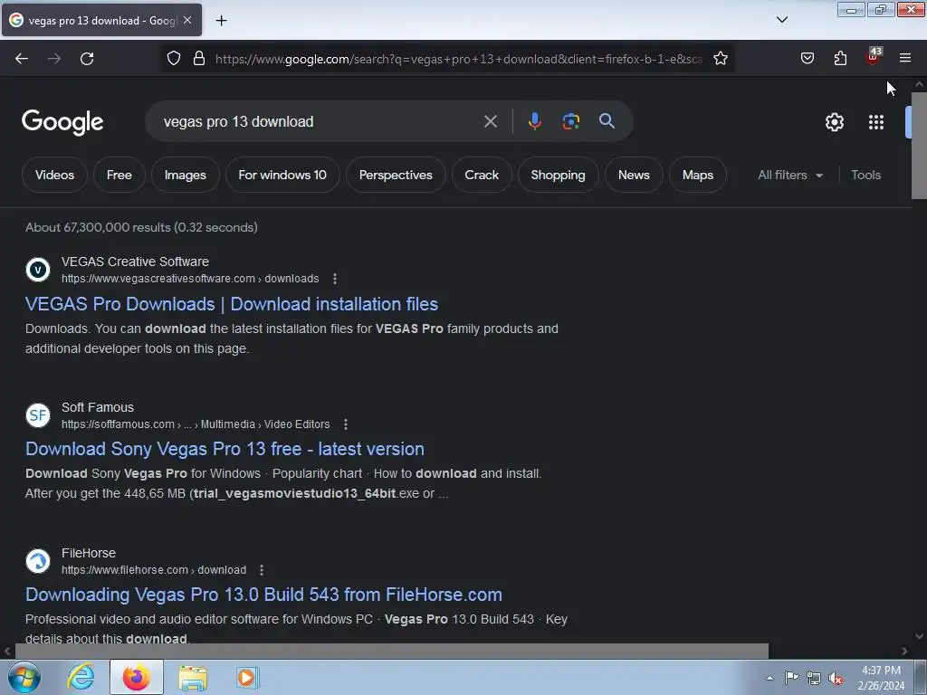The width and height of the screenshot is (927, 695).
Task: Open more options for FileHorse result
Action: (262, 570)
